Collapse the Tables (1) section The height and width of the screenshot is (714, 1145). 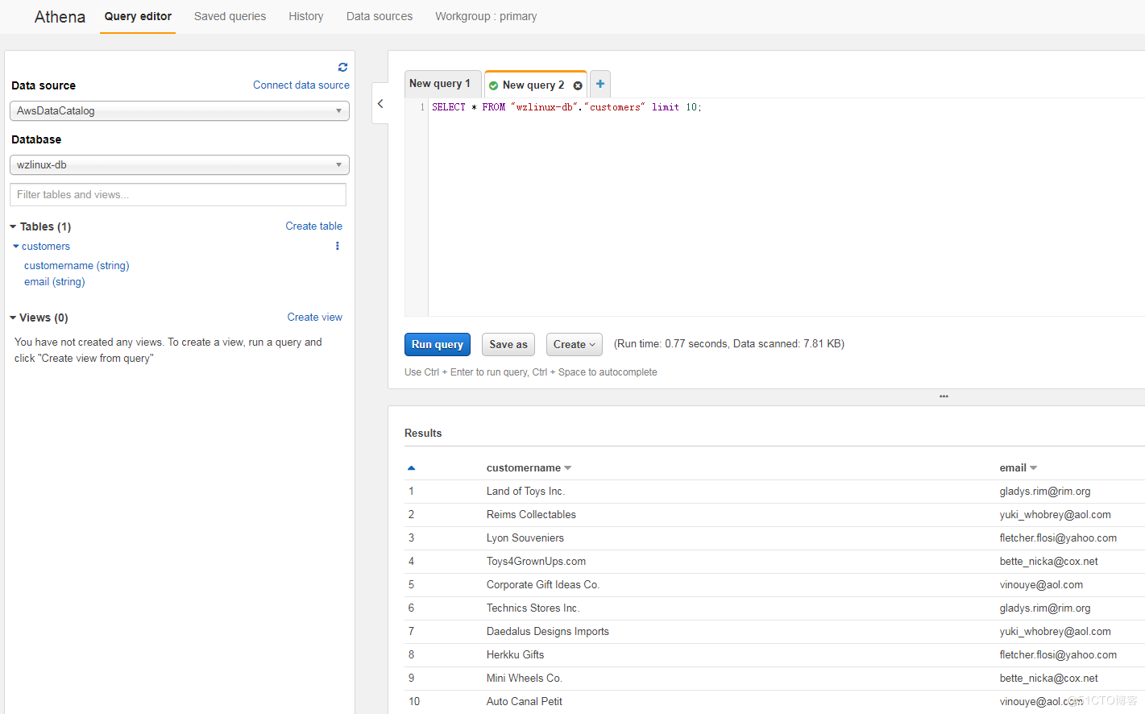click(13, 226)
